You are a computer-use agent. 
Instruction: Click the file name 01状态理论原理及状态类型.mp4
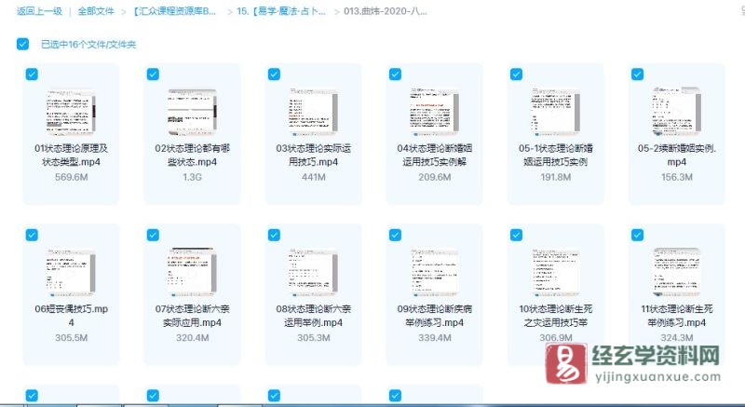72,155
